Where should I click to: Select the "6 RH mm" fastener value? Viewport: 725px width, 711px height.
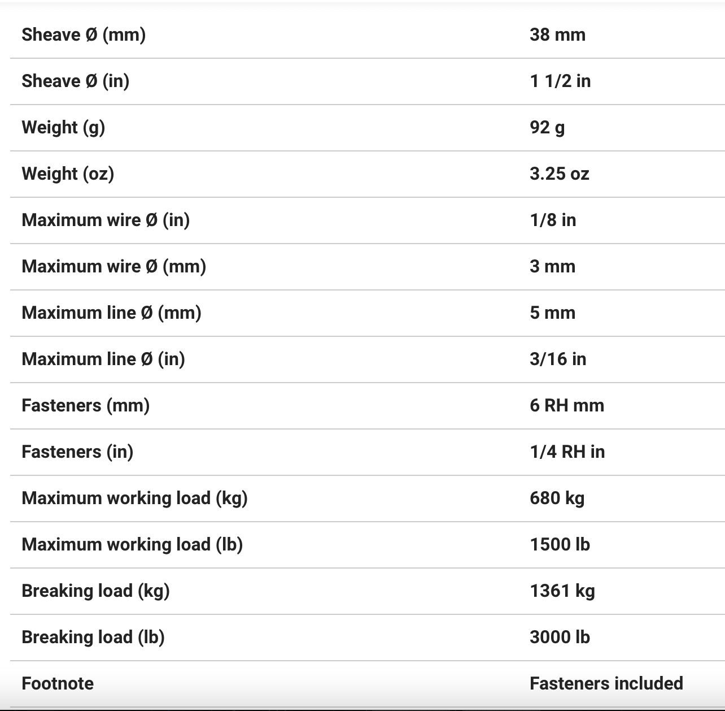[567, 406]
